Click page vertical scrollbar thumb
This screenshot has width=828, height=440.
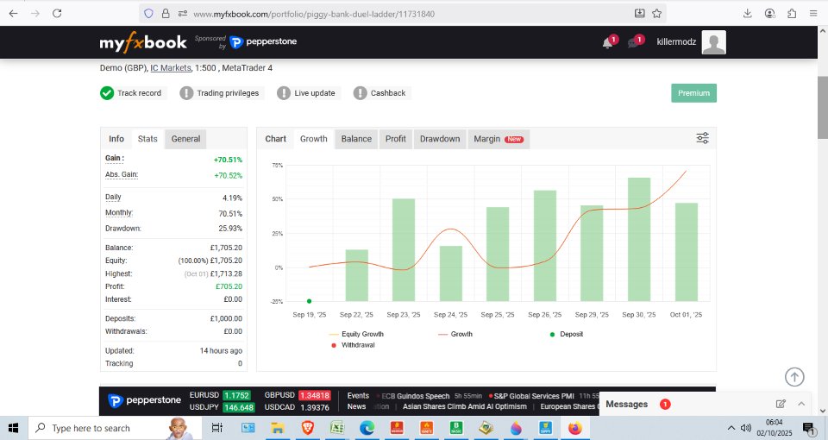click(822, 107)
